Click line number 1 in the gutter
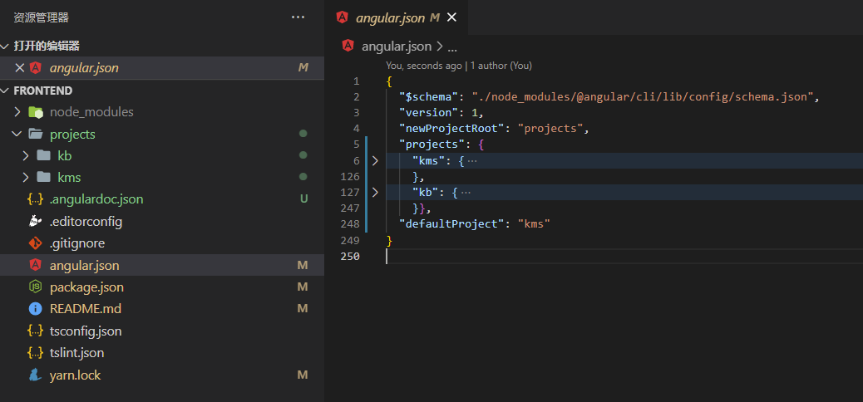The image size is (863, 402). pos(356,81)
